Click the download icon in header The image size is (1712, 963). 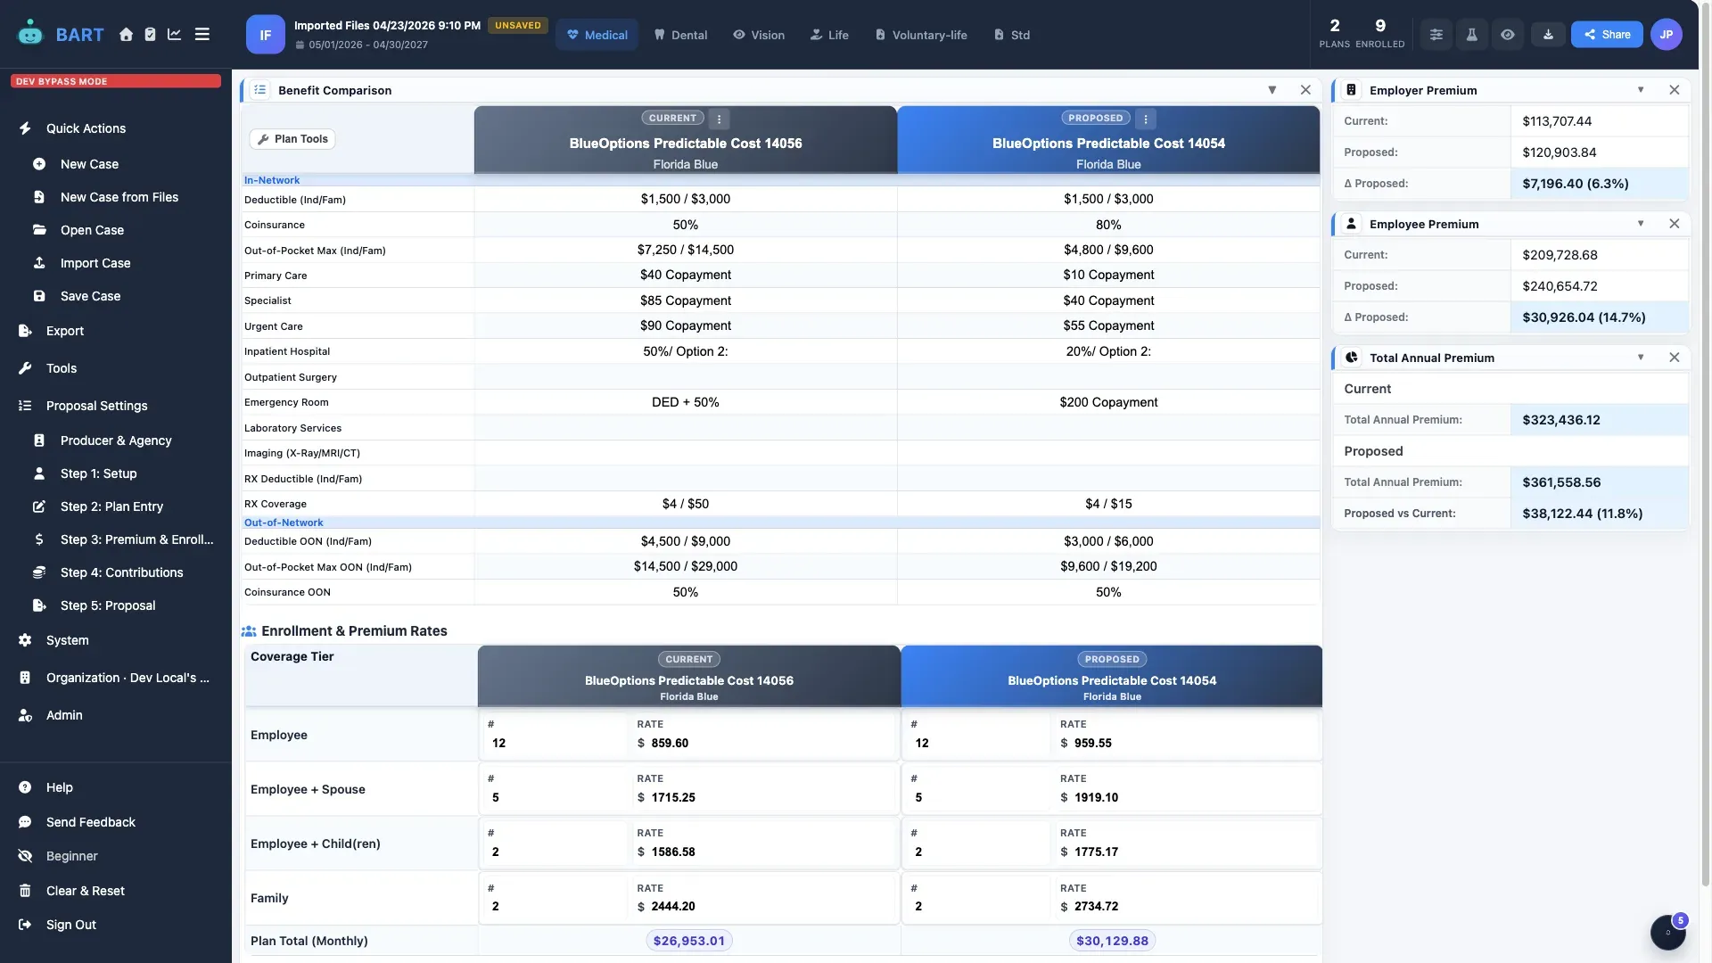click(1548, 35)
